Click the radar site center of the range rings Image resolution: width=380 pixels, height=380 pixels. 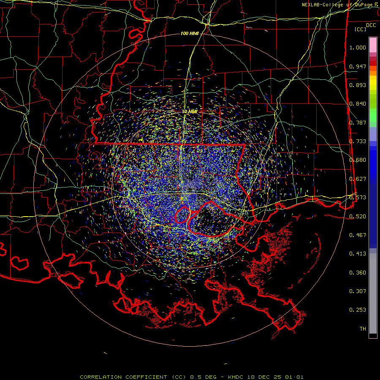pos(190,190)
